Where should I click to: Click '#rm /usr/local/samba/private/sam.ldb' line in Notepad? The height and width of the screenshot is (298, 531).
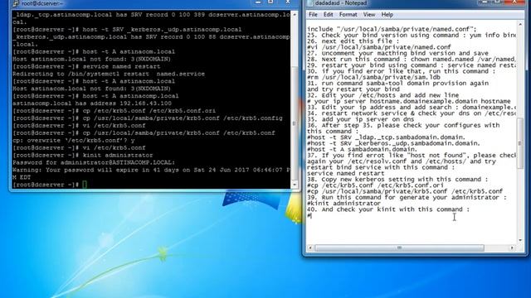374,77
